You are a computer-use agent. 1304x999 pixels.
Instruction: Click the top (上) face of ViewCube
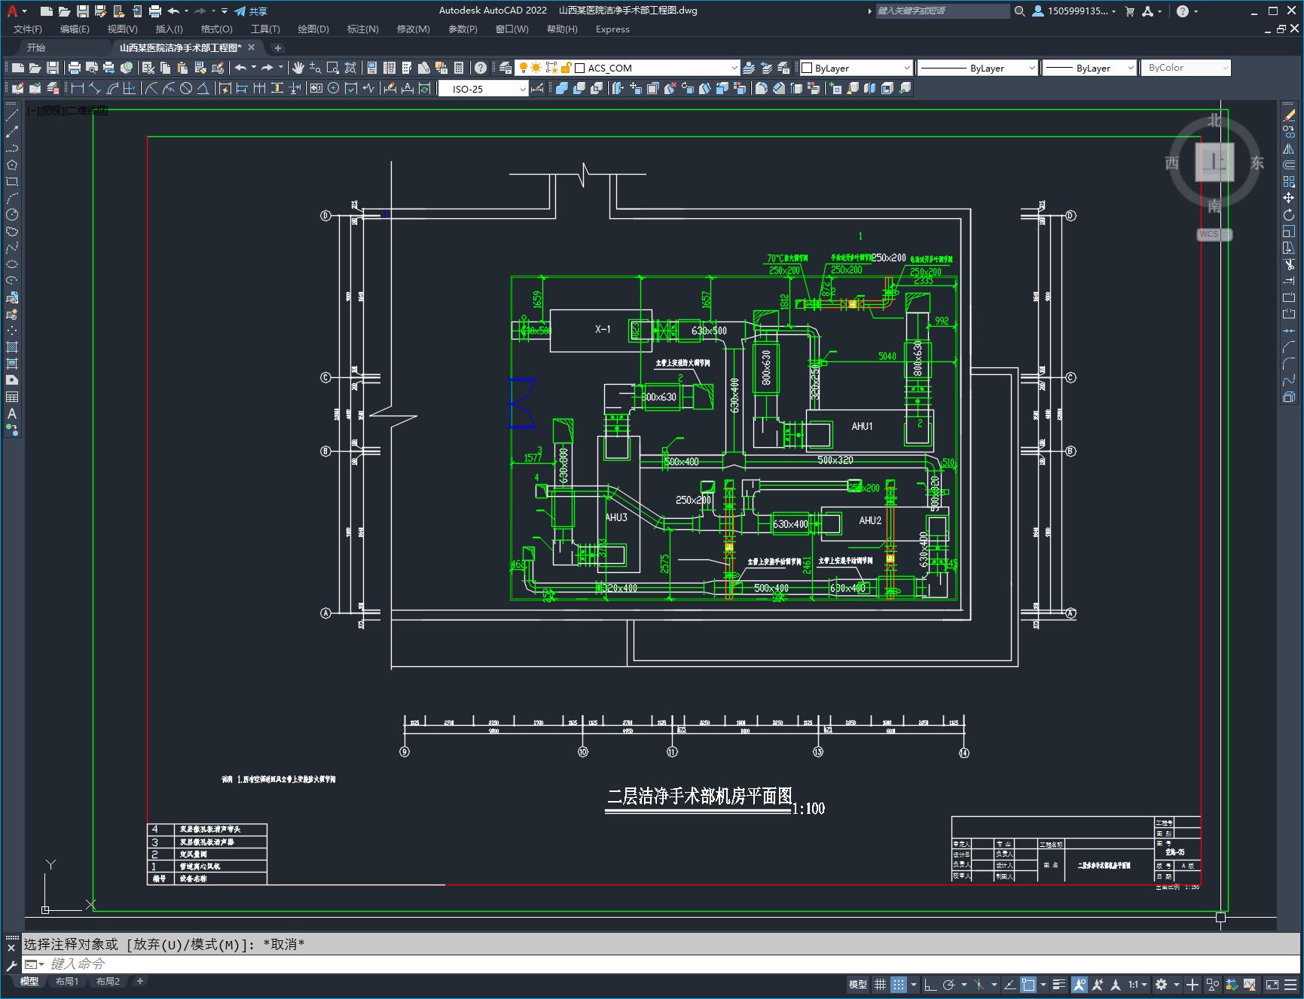tap(1214, 162)
